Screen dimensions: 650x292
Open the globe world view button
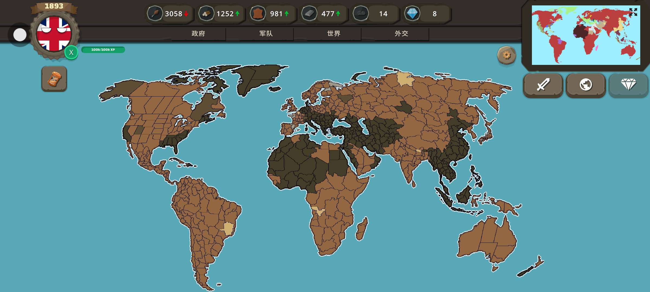[x=586, y=85]
